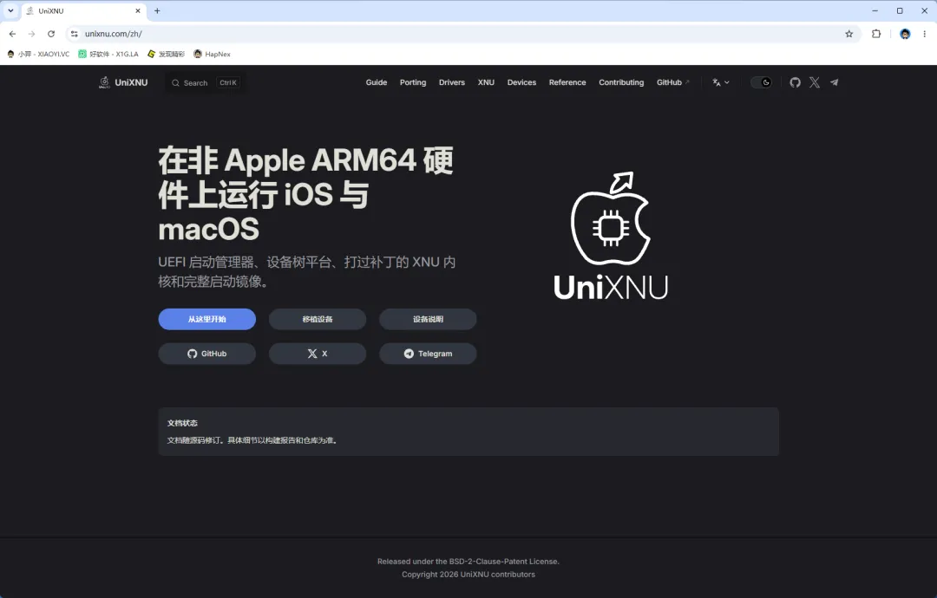The height and width of the screenshot is (598, 937).
Task: Click the X hero button
Action: (x=318, y=354)
